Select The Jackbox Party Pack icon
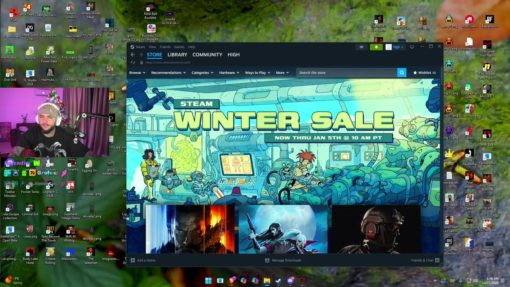This screenshot has height=287, width=510. (x=487, y=71)
